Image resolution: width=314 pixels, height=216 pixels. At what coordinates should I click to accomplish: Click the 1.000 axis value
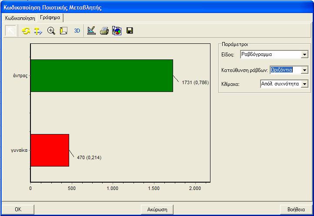(113, 188)
